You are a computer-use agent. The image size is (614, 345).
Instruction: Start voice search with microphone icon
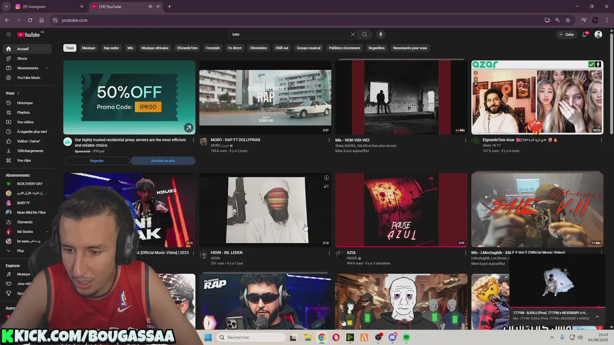click(381, 34)
